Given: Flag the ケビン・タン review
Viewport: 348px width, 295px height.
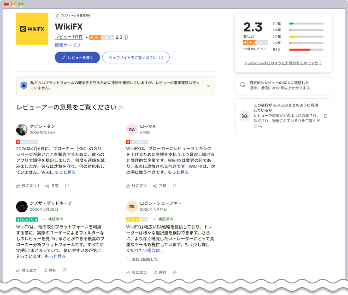Looking at the screenshot, I should coord(67,186).
